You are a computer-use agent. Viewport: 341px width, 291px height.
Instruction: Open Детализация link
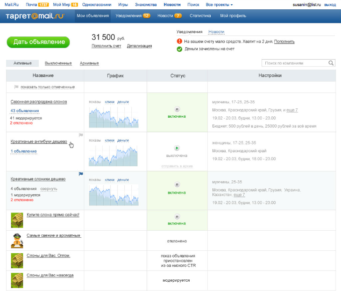[x=139, y=46]
